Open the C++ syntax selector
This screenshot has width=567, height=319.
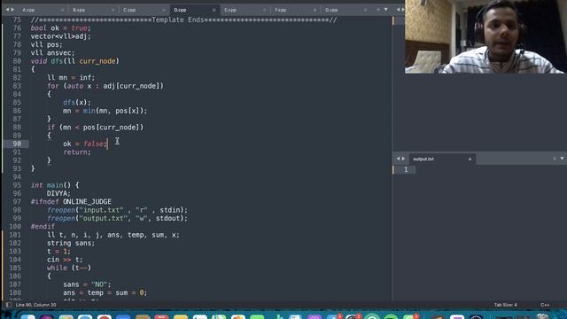(x=545, y=305)
